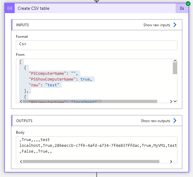The height and width of the screenshot is (177, 193).
Task: Click the Show raw inputs link
Action: (157, 25)
